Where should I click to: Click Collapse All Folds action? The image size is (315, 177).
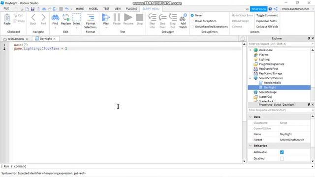pos(267,27)
